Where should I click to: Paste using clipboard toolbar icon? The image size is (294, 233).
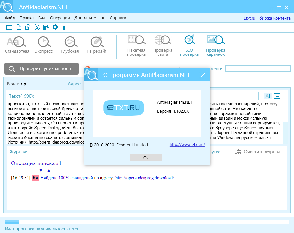(x=46, y=27)
